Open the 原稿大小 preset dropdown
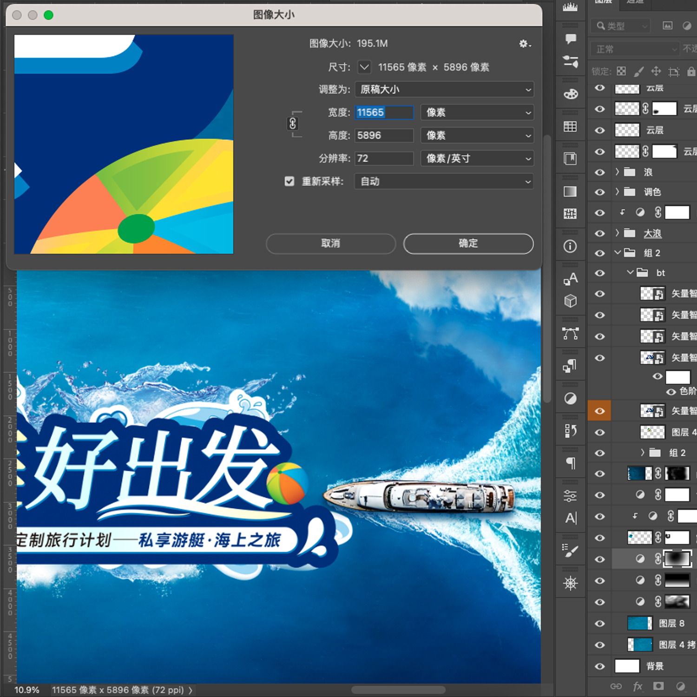This screenshot has width=697, height=697. [444, 89]
